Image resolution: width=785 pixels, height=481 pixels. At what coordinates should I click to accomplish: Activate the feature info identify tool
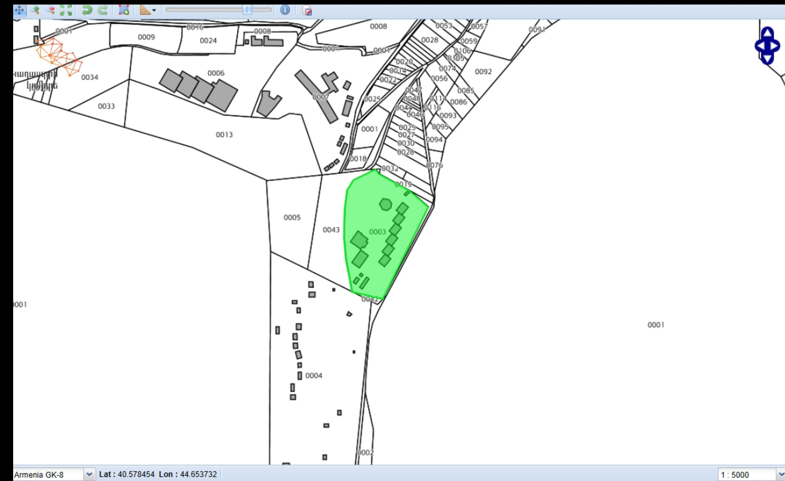[x=285, y=10]
